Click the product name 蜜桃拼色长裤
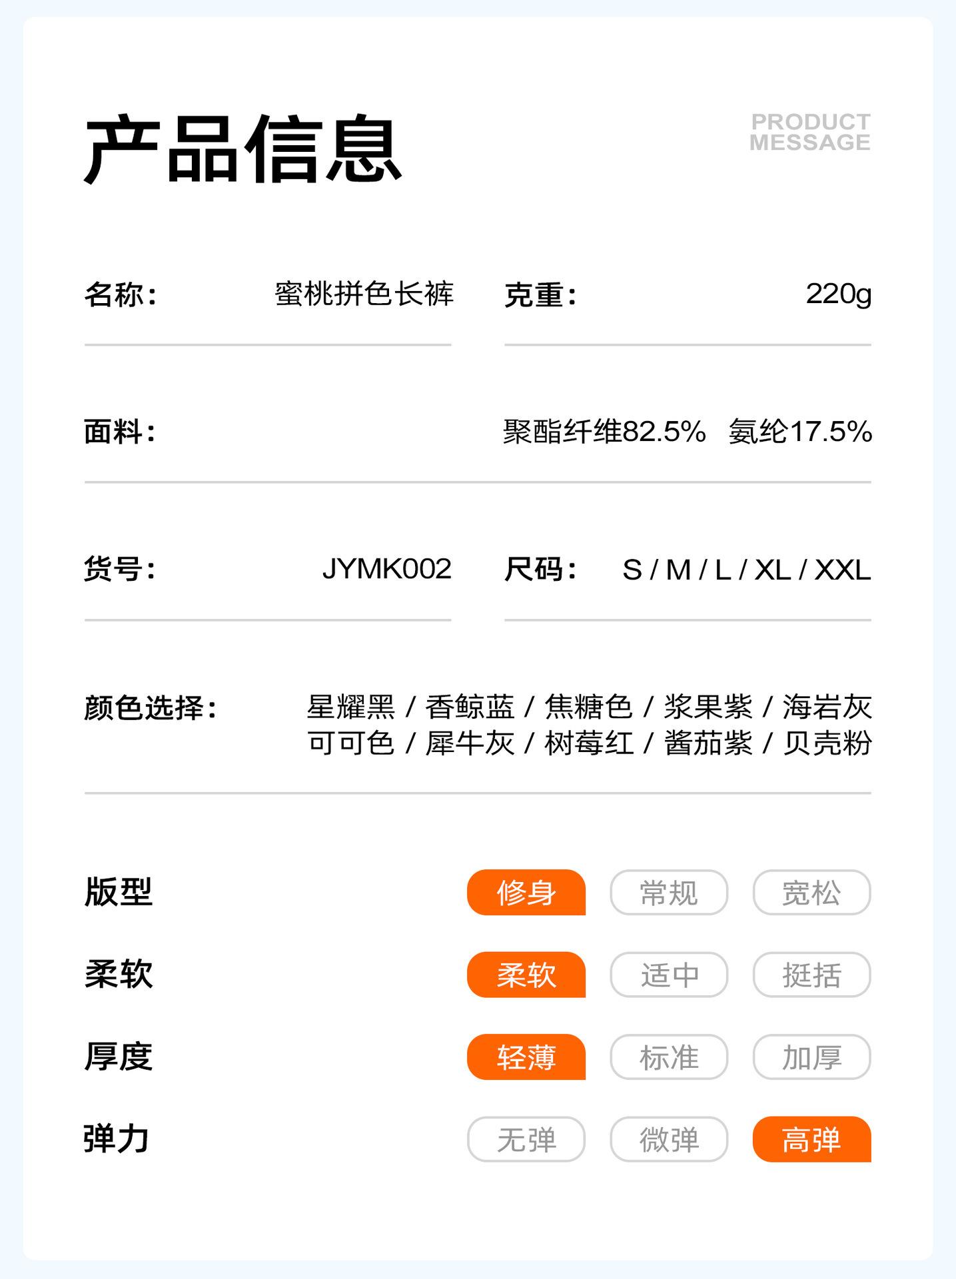This screenshot has height=1279, width=956. point(364,294)
